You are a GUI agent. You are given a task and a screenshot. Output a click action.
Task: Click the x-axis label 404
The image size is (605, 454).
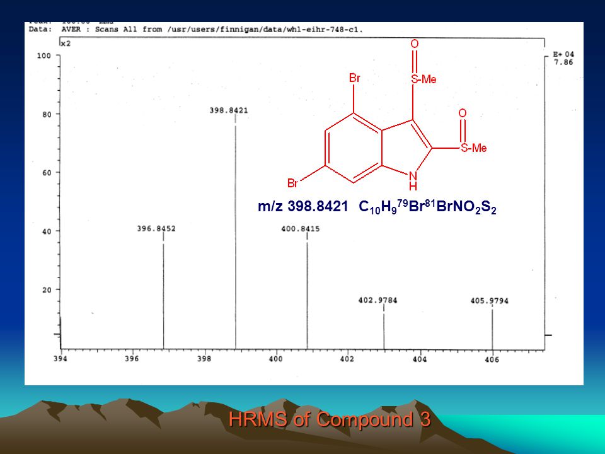[420, 359]
